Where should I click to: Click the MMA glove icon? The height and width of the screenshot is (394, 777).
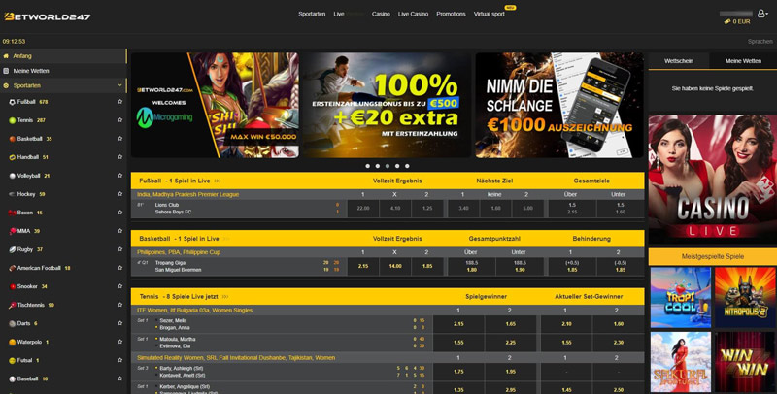click(x=12, y=231)
